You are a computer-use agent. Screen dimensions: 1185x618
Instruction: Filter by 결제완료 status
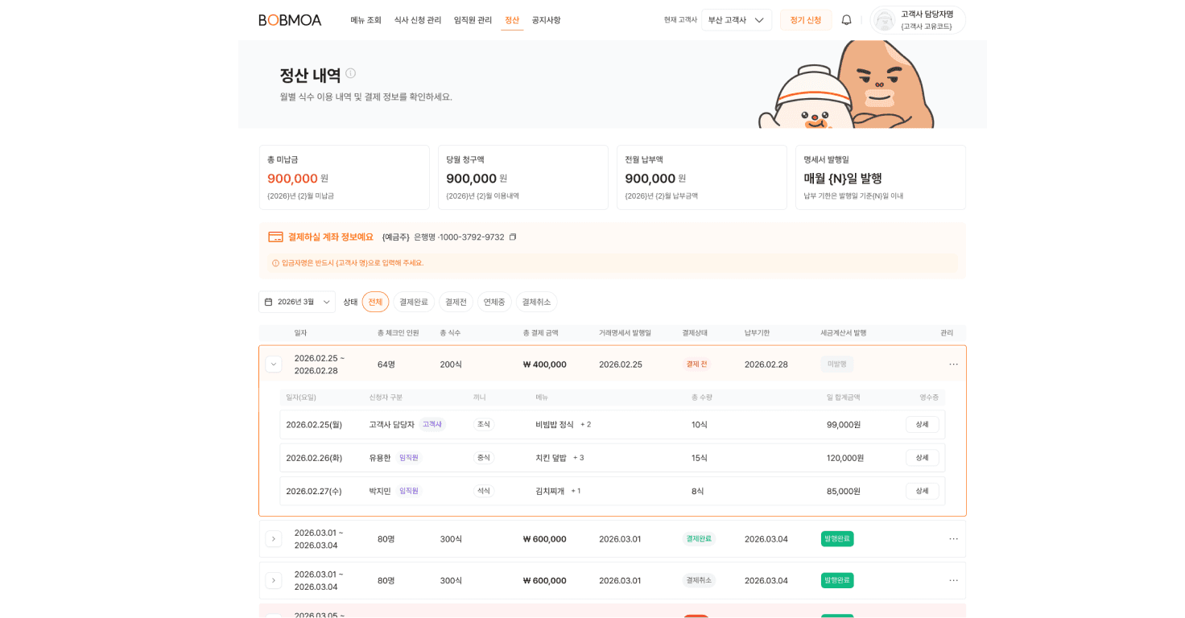click(414, 302)
